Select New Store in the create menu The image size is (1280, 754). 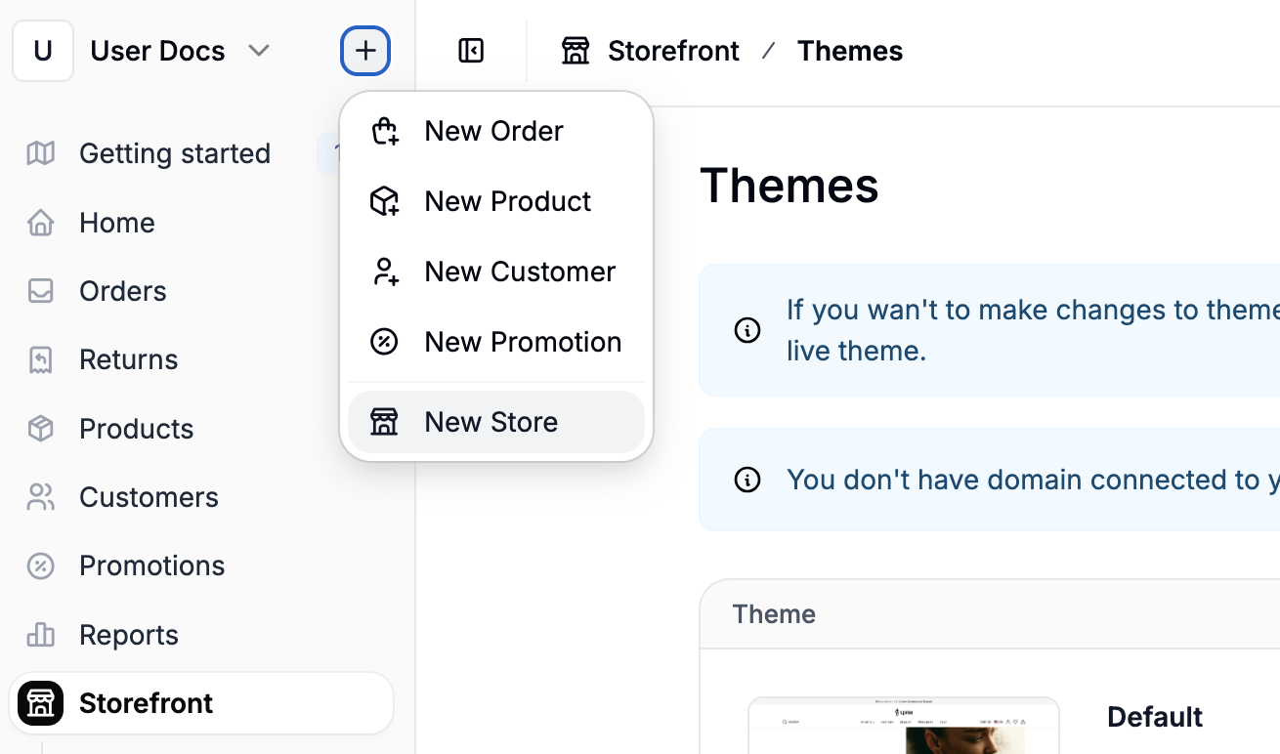point(490,422)
